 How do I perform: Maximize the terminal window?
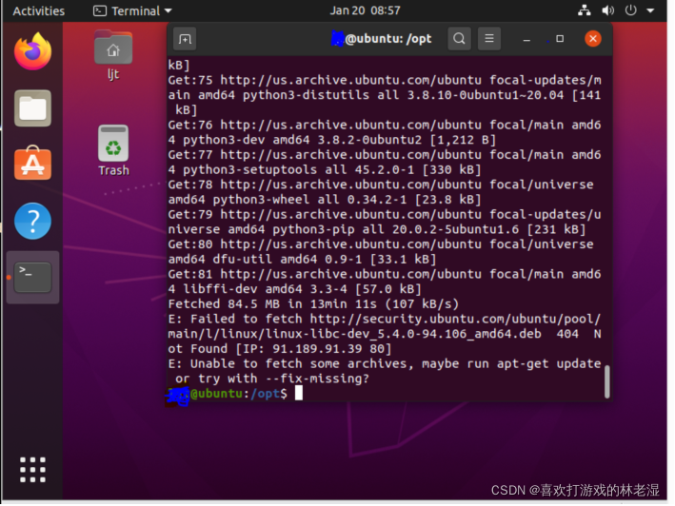(x=560, y=39)
